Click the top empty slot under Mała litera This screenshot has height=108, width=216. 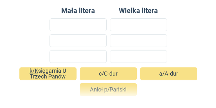coord(78,25)
